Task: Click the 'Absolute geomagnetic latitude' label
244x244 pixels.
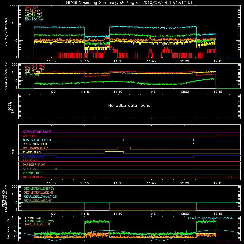Action: point(211,218)
